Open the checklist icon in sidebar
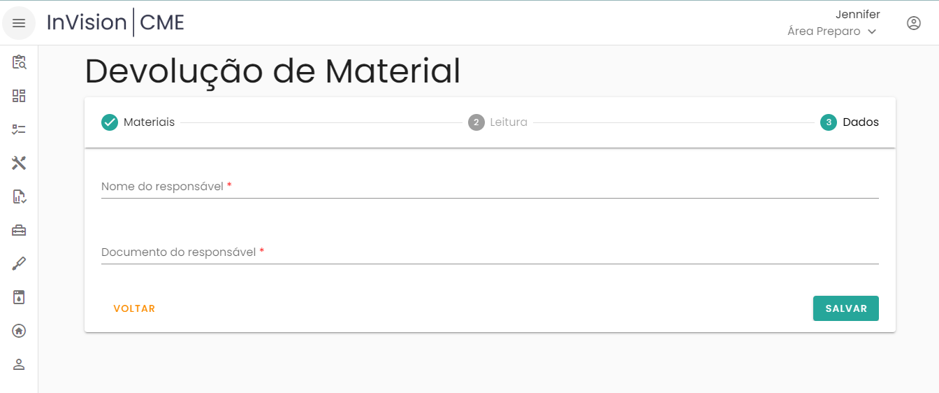The height and width of the screenshot is (393, 939). tap(19, 129)
